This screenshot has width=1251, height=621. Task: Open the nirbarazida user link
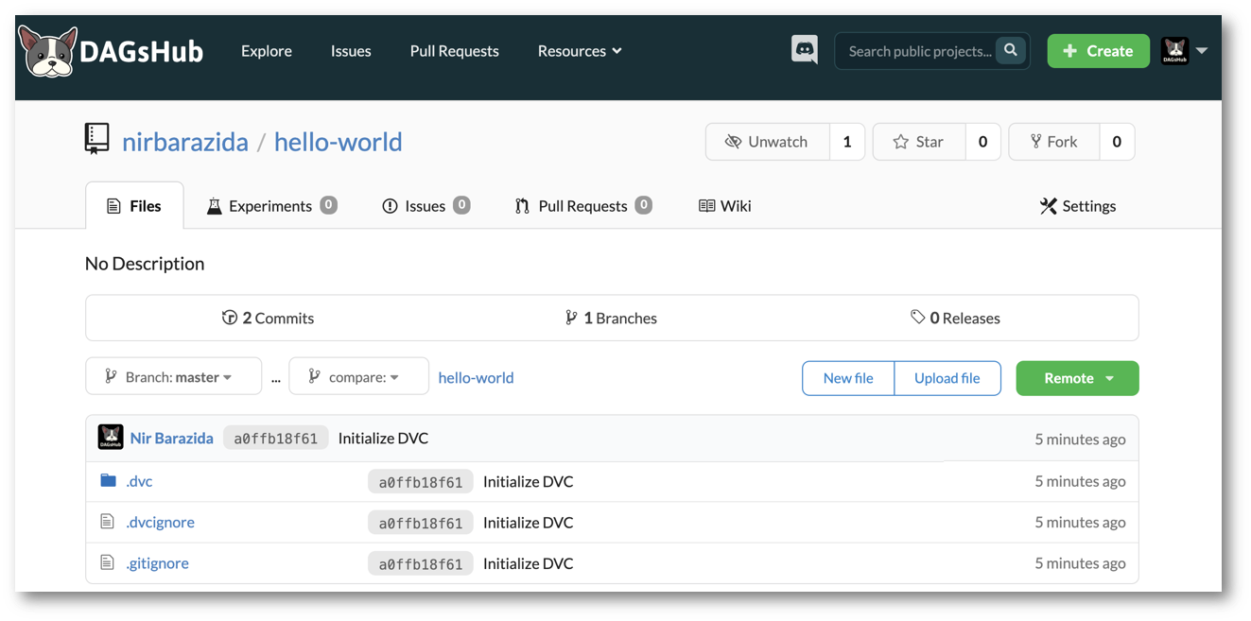[185, 142]
